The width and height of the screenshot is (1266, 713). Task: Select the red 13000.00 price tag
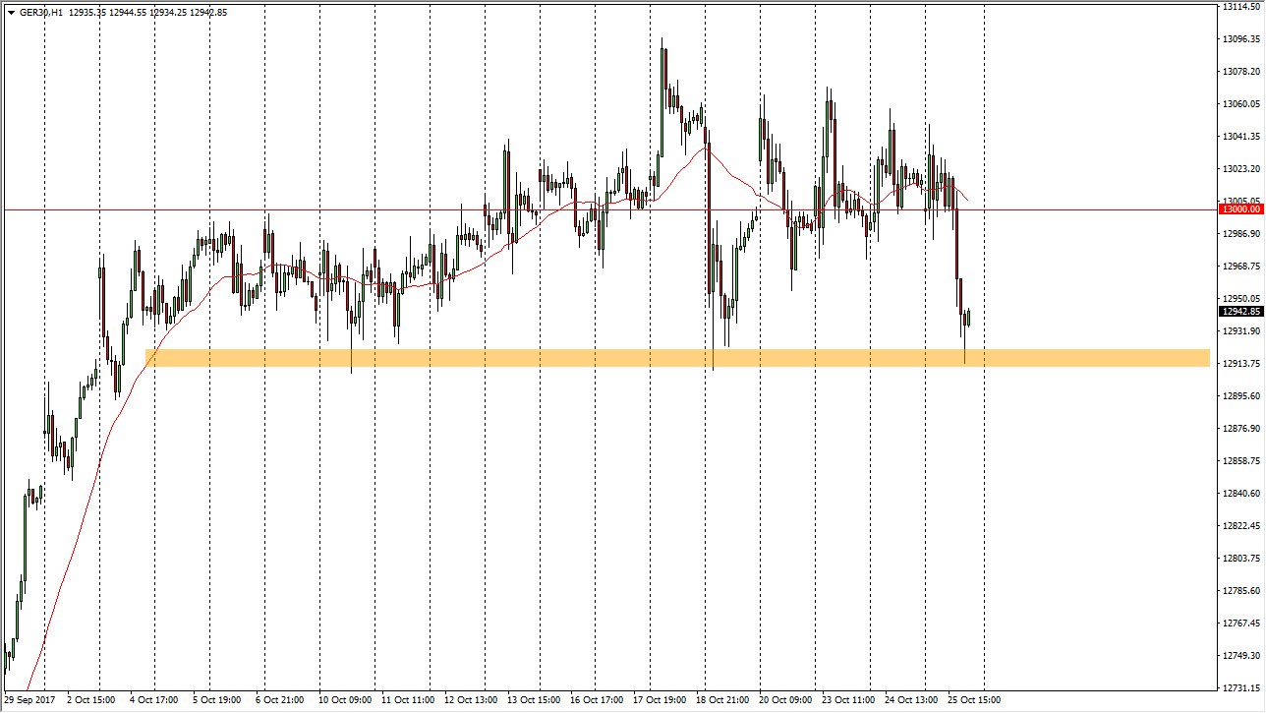pyautogui.click(x=1240, y=209)
